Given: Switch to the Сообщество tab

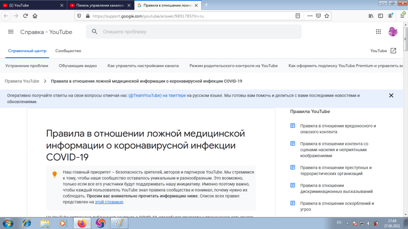Looking at the screenshot, I should point(68,51).
